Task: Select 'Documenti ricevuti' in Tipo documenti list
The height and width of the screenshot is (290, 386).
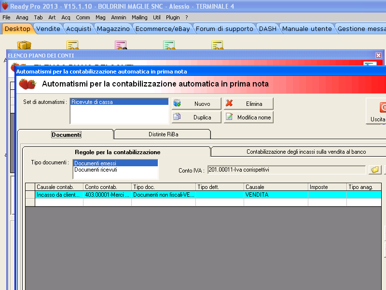Action: [x=115, y=170]
